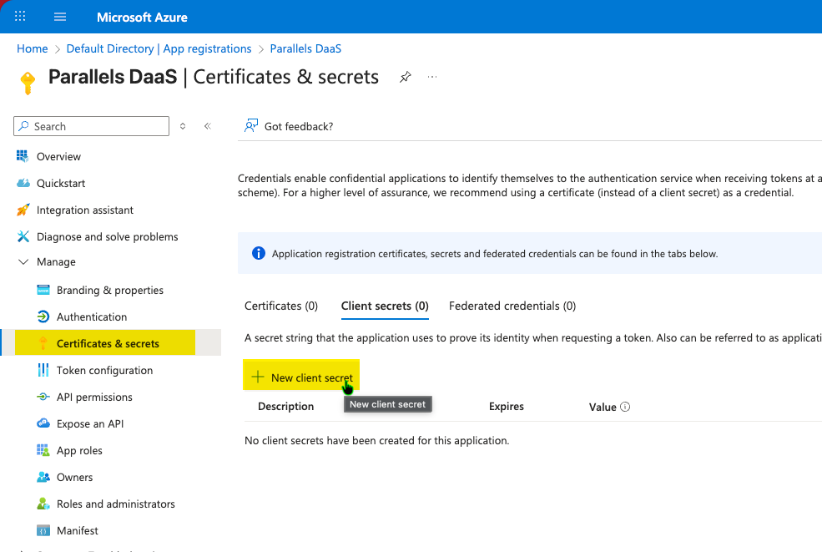Select the Client secrets (0) tab
Viewport: 822px width, 552px height.
point(385,306)
